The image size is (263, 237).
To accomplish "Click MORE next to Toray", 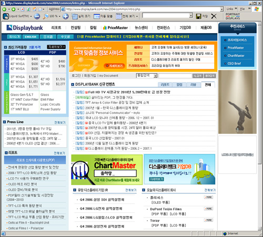I will pos(208,220).
